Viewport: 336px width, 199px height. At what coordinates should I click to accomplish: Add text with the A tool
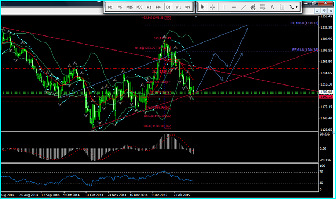click(272, 7)
